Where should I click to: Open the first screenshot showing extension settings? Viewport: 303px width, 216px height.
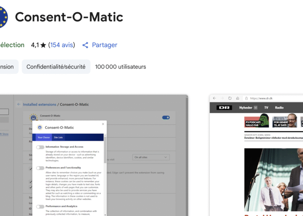pyautogui.click(x=94, y=155)
